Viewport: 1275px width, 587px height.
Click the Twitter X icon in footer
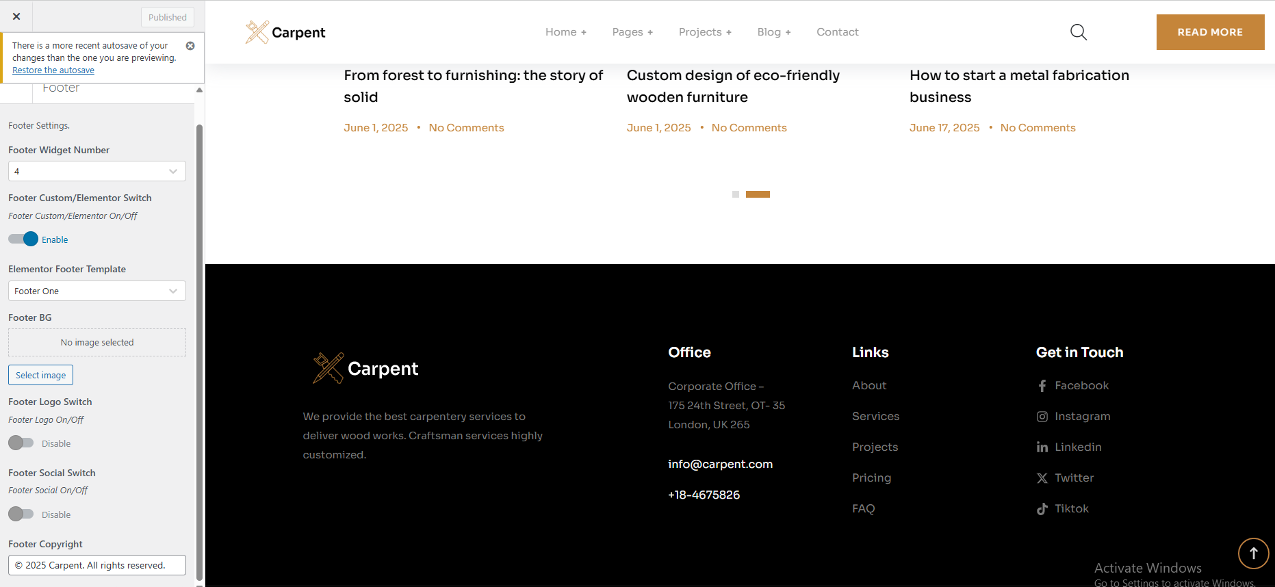1042,478
